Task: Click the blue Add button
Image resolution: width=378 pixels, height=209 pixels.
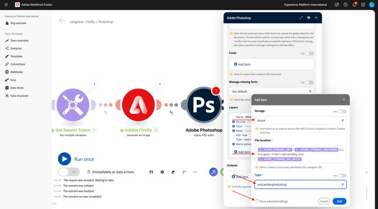Action: [339, 201]
